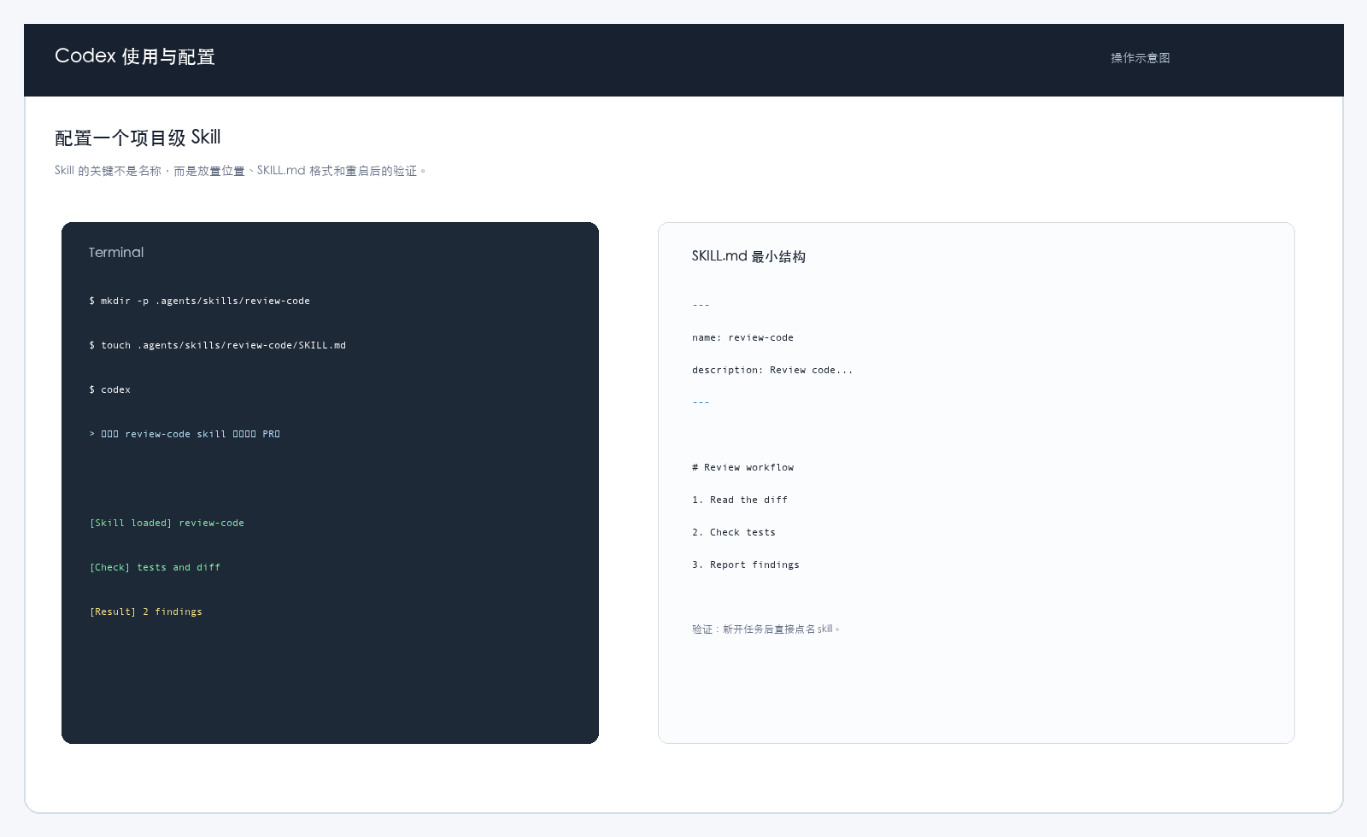Image resolution: width=1367 pixels, height=837 pixels.
Task: Click the closing "---" below the description line
Action: tap(701, 402)
